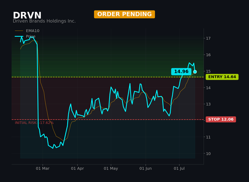
Task: Click the 13 price axis tick
Action: 208,104
